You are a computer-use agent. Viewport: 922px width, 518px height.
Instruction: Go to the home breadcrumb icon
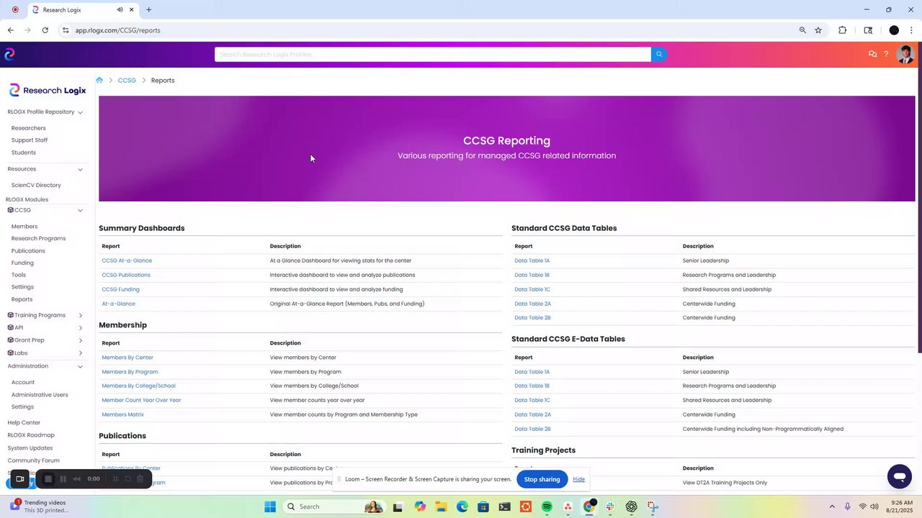99,80
